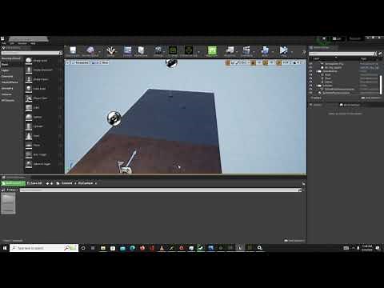The height and width of the screenshot is (288, 384).
Task: Select the Sphere Trigger actor icon
Action: [29, 164]
